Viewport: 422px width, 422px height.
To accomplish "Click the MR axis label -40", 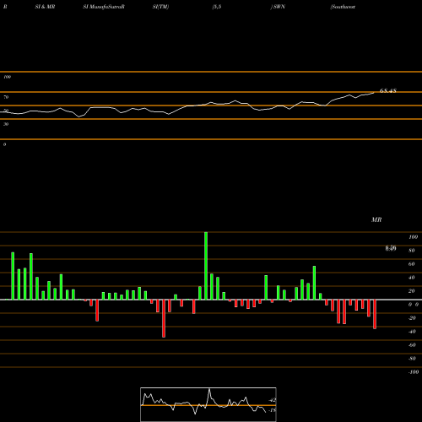I will click(x=412, y=332).
